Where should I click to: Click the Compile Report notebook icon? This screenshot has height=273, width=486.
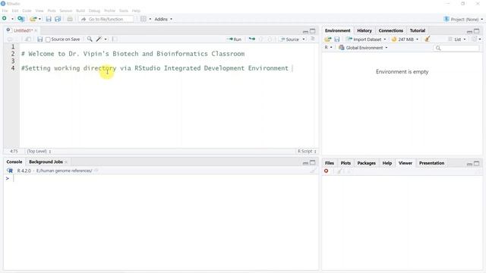[115, 39]
